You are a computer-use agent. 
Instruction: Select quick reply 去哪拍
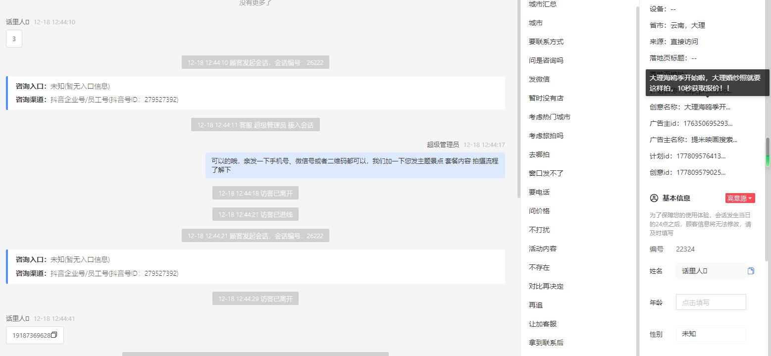click(x=539, y=154)
